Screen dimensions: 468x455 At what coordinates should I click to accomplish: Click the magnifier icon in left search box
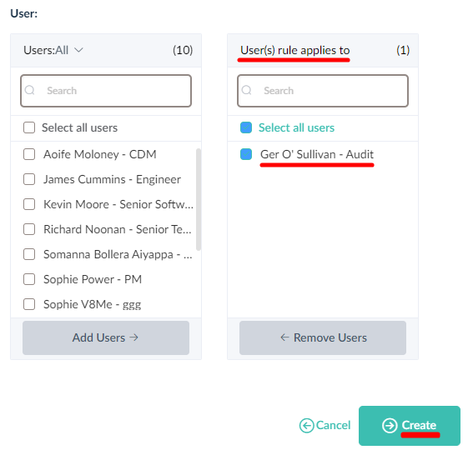(x=29, y=90)
